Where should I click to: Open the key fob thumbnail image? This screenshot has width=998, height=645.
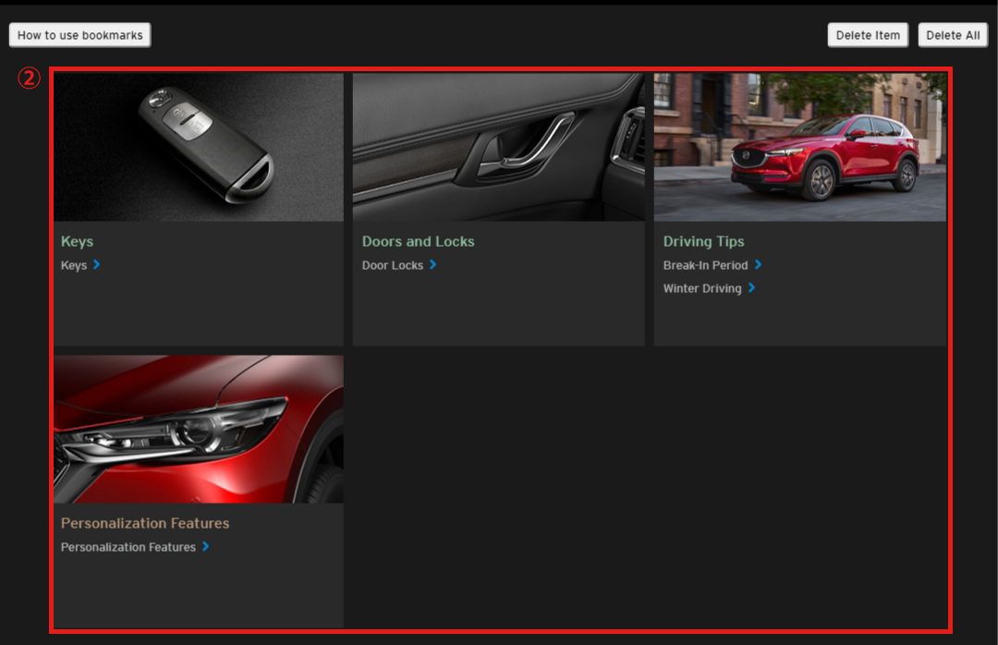(199, 147)
